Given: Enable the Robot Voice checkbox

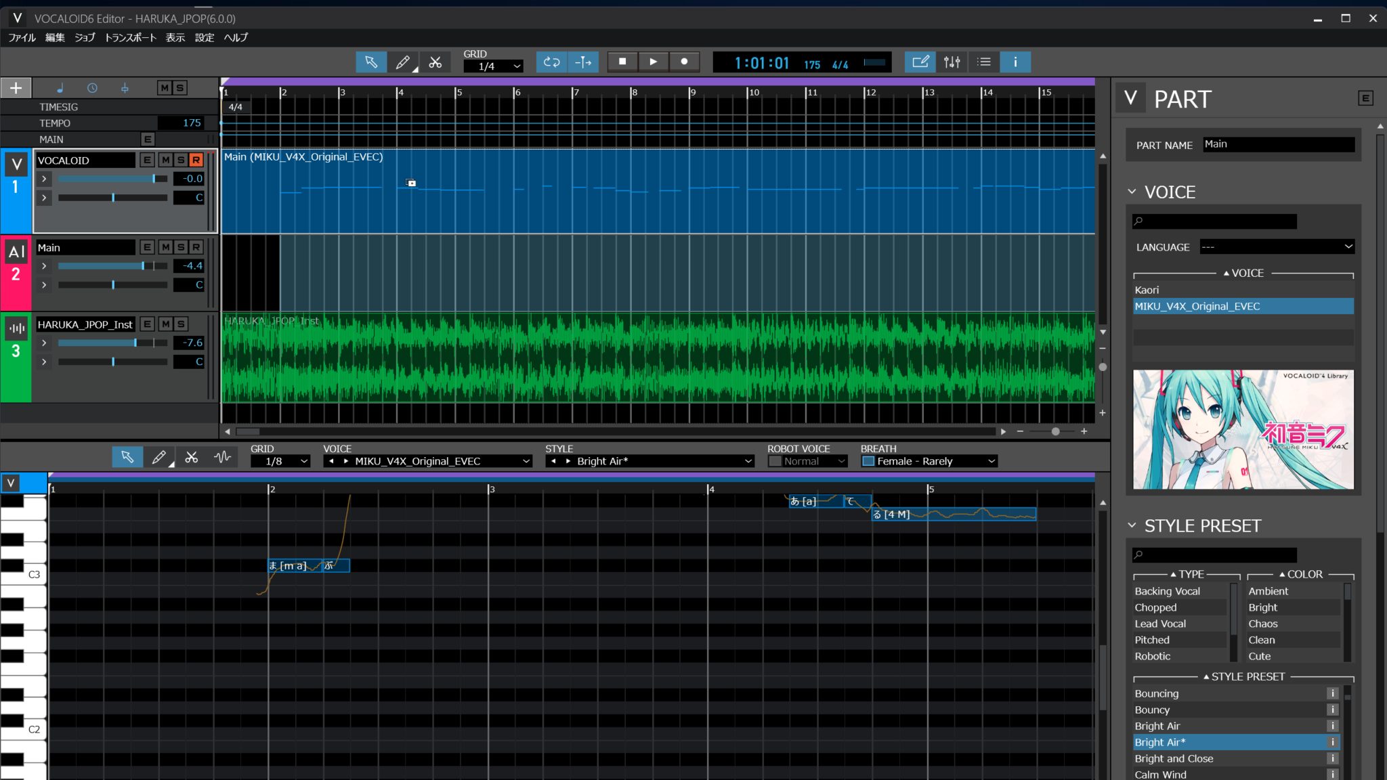Looking at the screenshot, I should click(x=775, y=462).
